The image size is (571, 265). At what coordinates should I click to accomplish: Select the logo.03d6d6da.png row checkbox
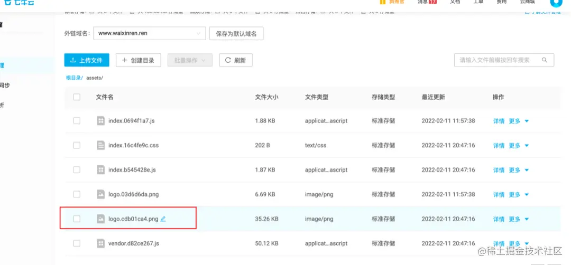point(77,194)
